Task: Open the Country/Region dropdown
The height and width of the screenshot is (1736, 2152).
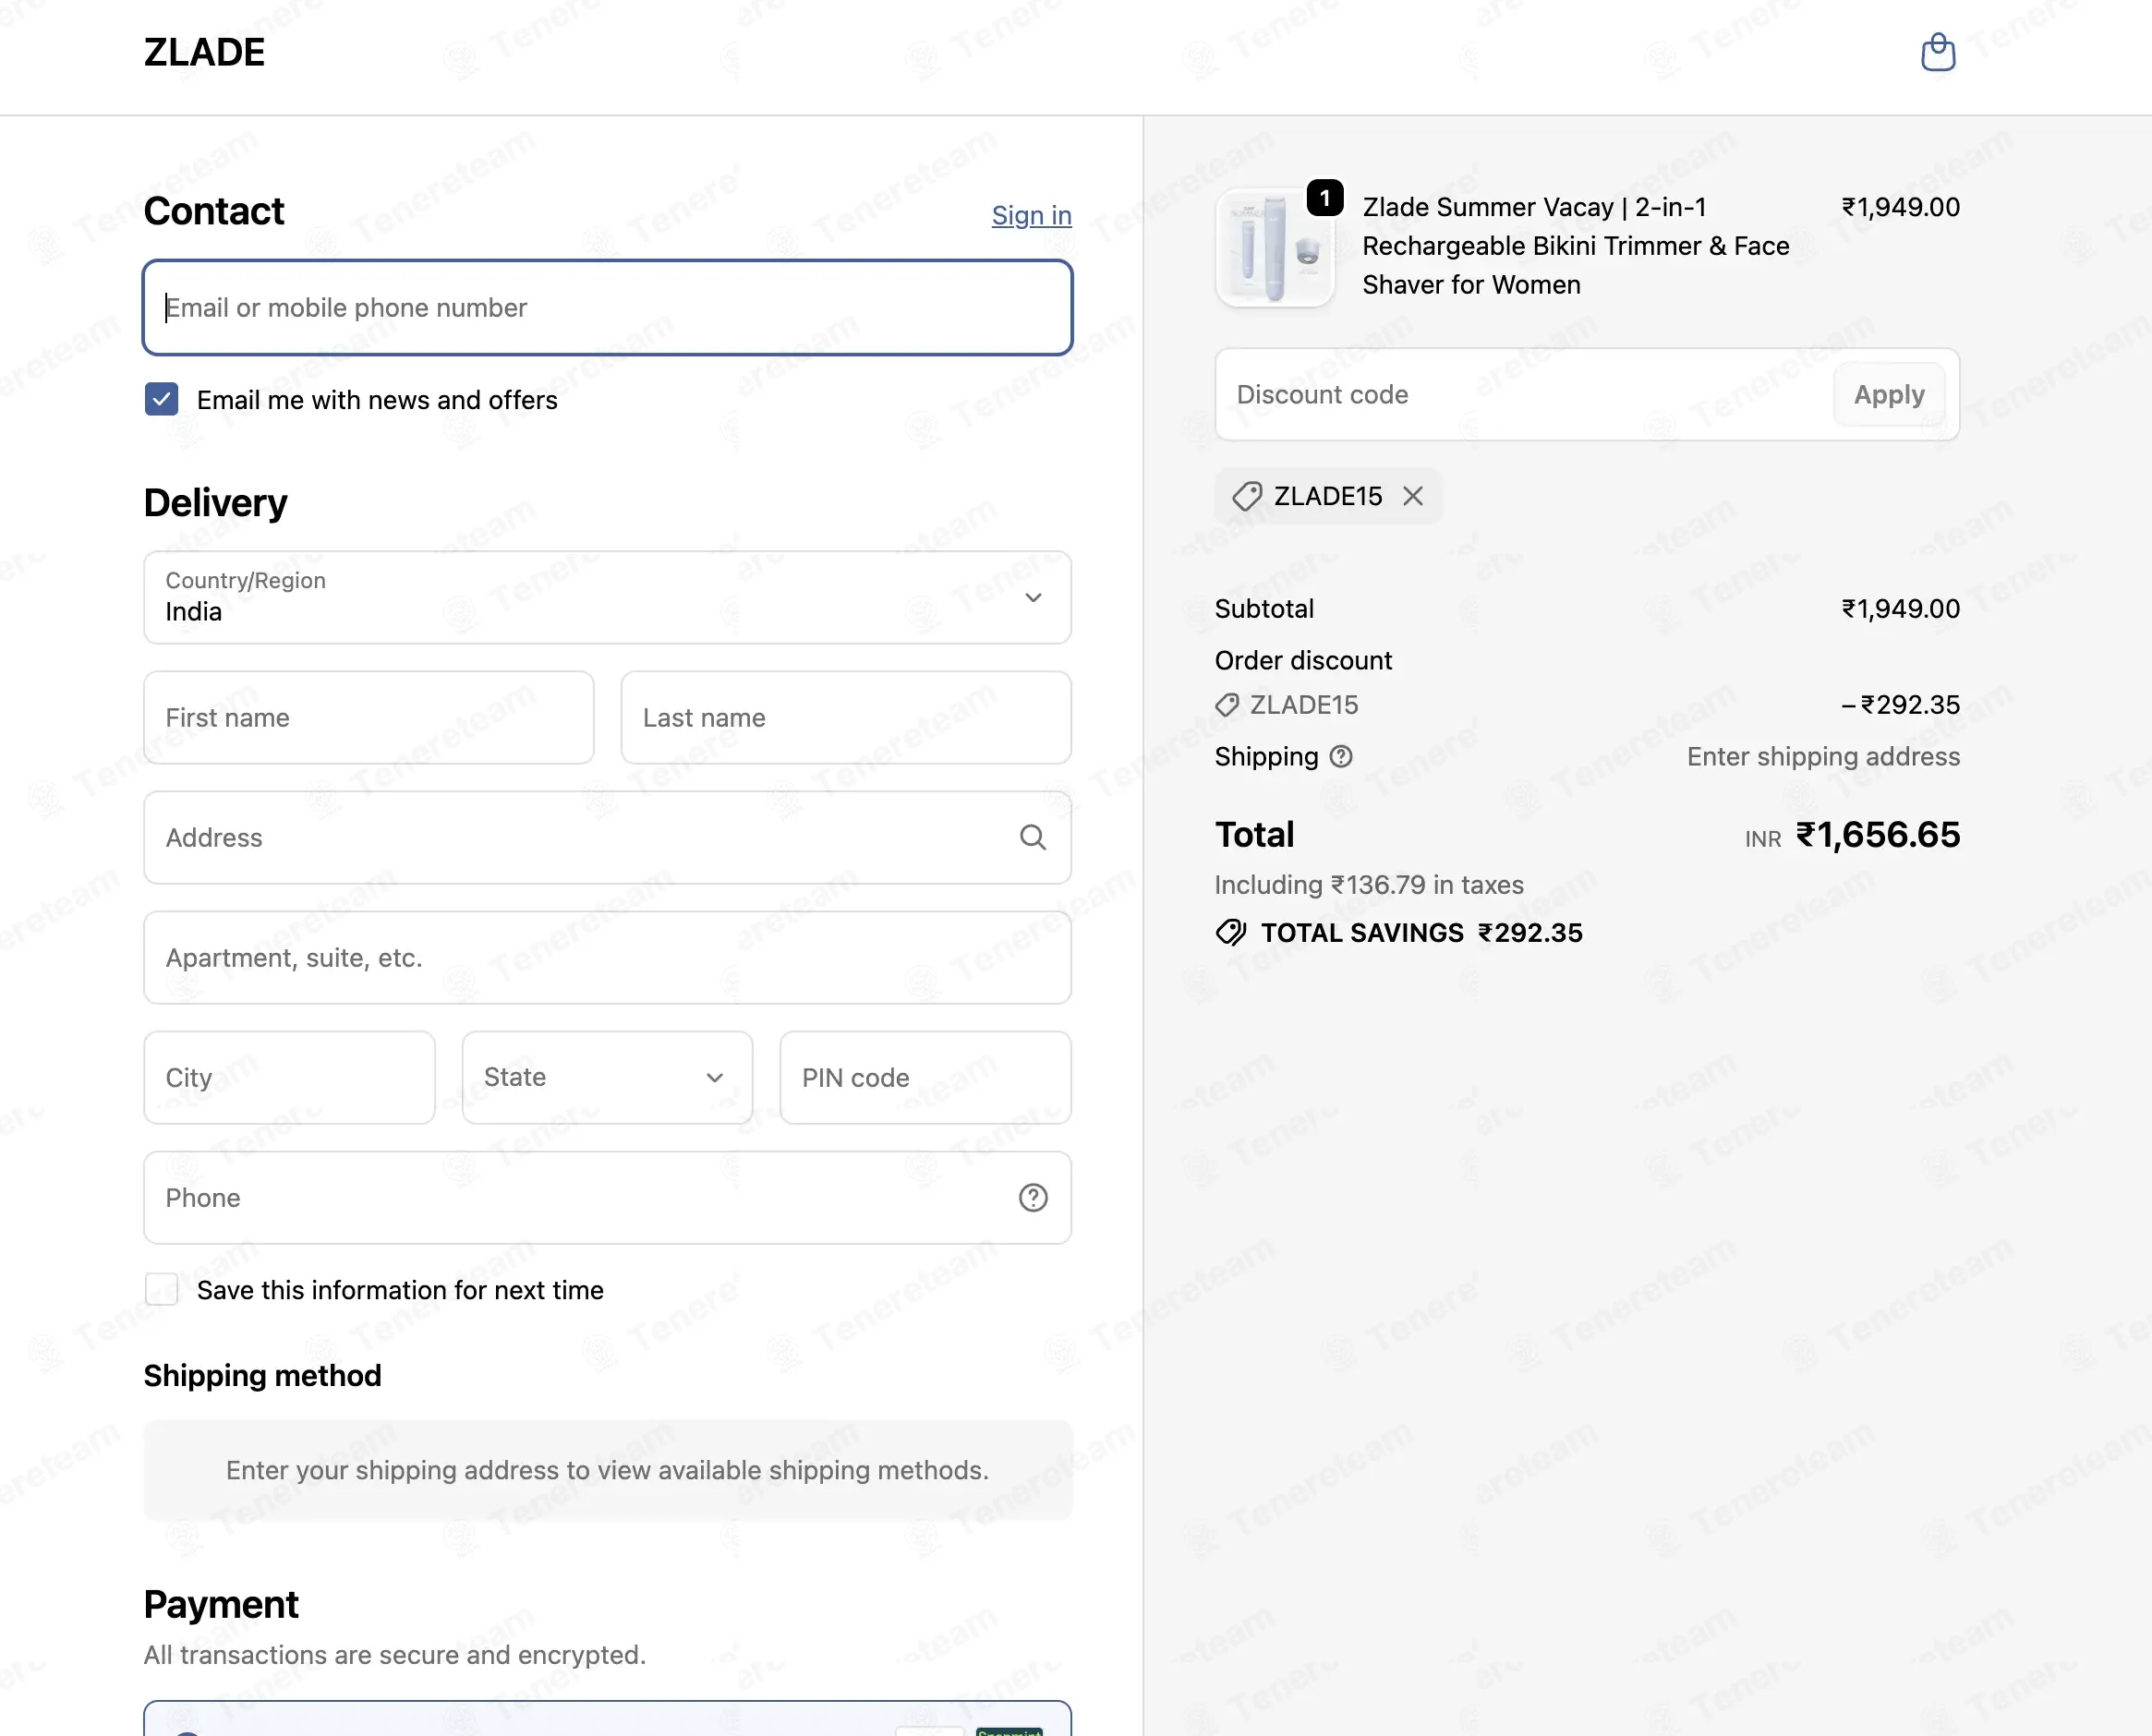Action: click(x=607, y=597)
